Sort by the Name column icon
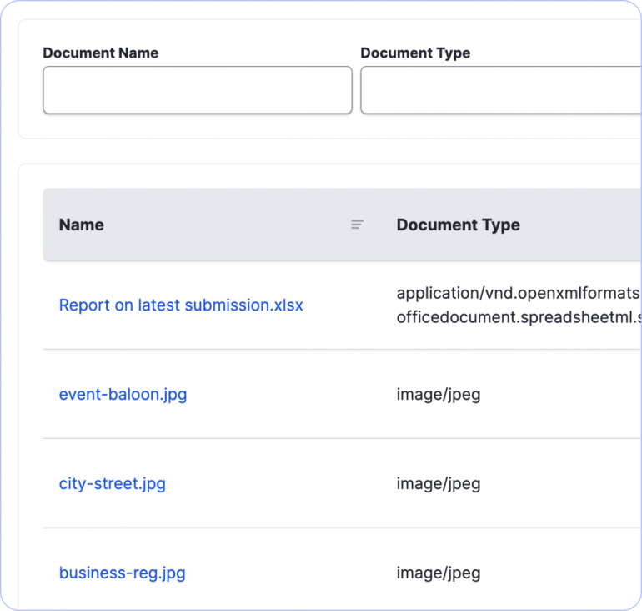642x611 pixels. (x=357, y=225)
